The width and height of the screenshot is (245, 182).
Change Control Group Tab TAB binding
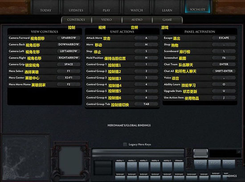(146, 104)
